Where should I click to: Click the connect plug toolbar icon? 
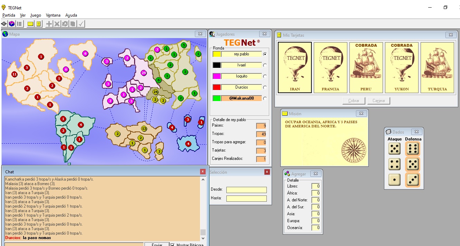4,24
